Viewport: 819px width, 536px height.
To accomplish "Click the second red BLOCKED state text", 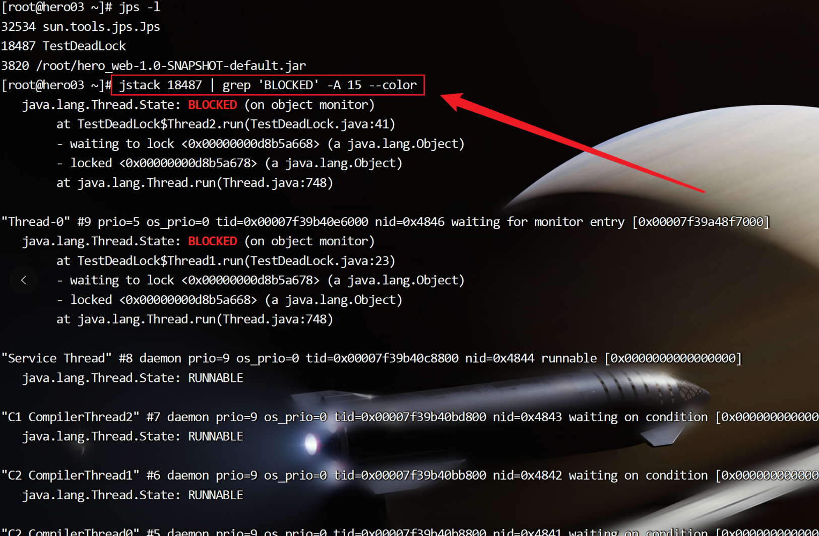I will coord(212,241).
